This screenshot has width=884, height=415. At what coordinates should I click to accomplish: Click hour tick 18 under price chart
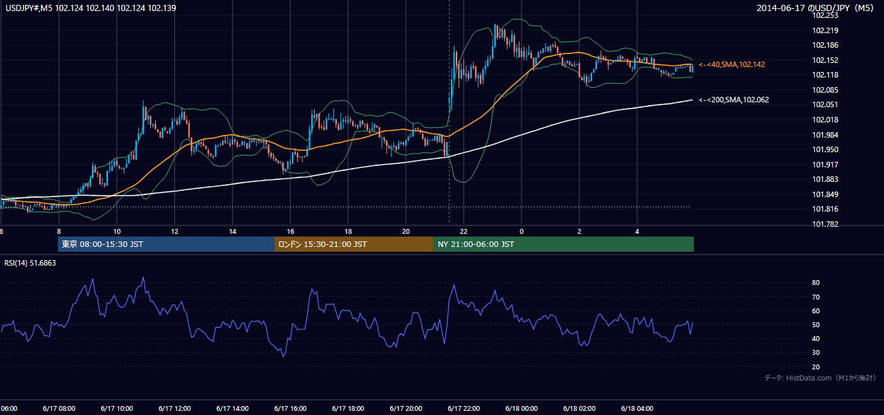pos(349,231)
